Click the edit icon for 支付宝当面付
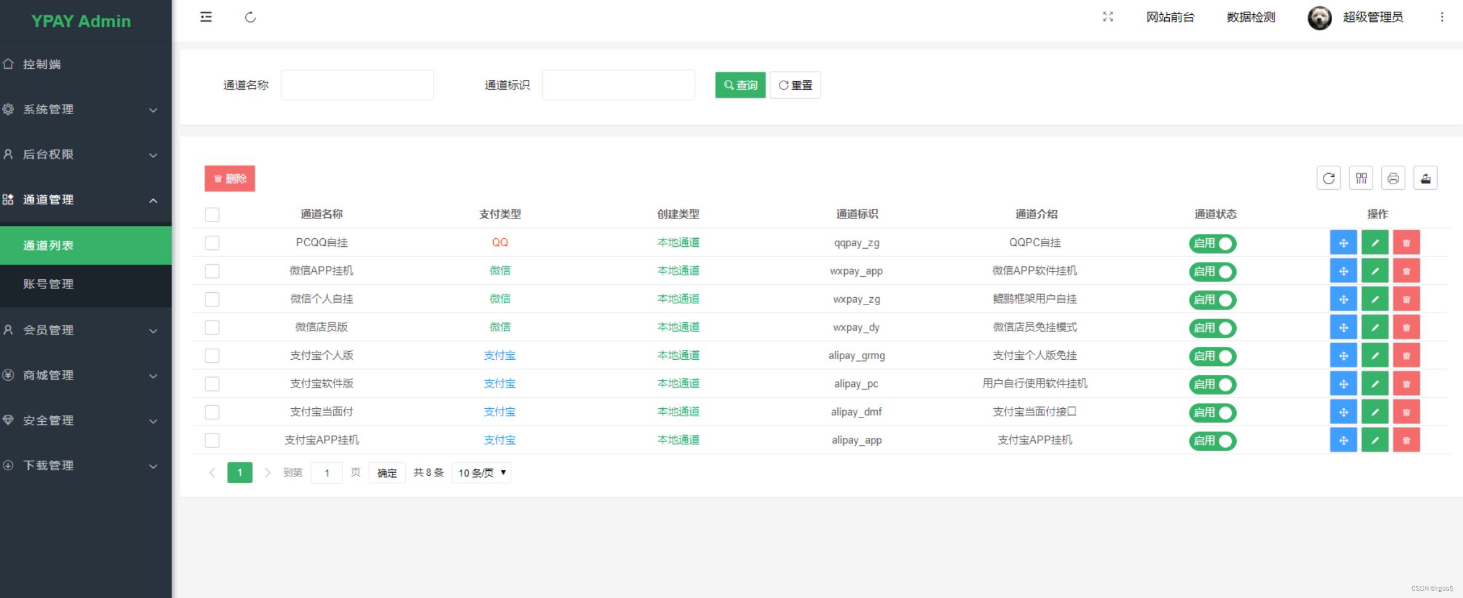Image resolution: width=1463 pixels, height=598 pixels. (1375, 411)
